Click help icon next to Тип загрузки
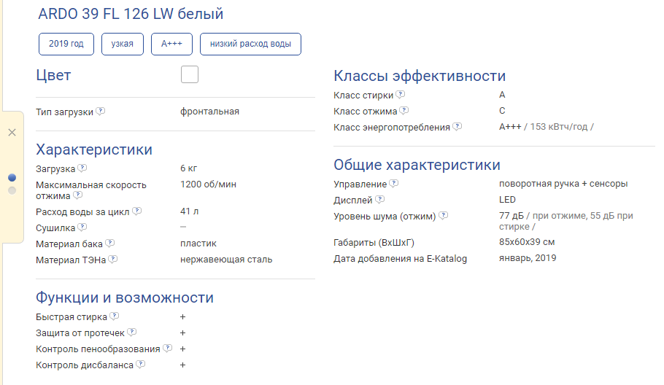 point(101,112)
